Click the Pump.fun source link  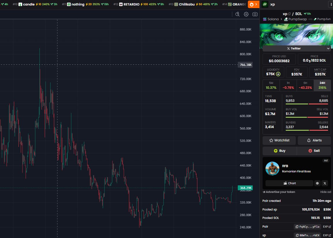point(322,19)
